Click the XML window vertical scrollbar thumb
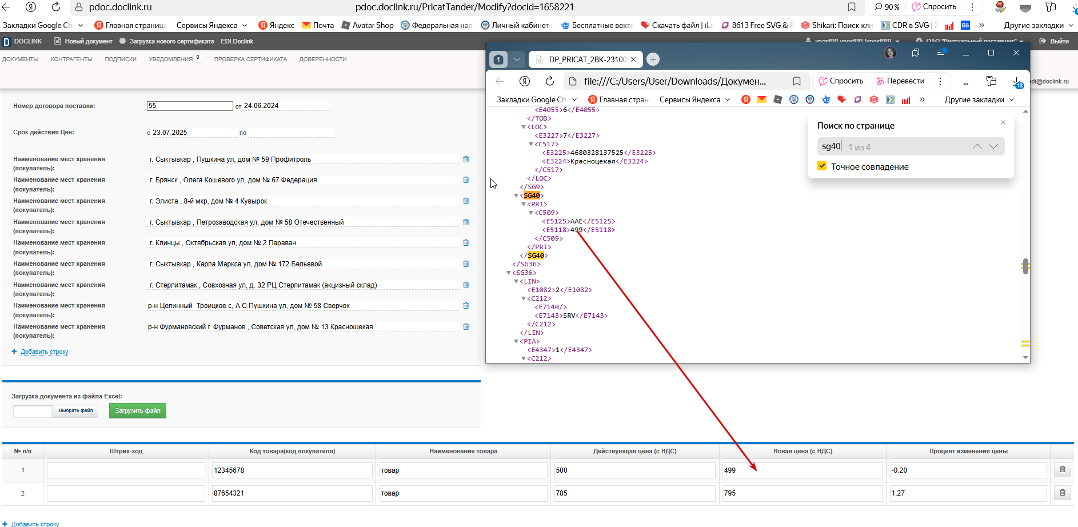Screen dimensions: 1078x527 [x=1025, y=266]
